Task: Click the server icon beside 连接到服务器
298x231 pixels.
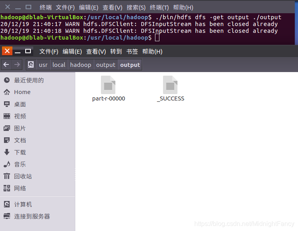Action: point(7,216)
